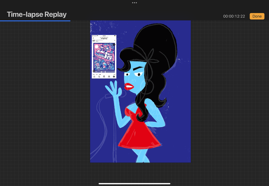The image size is (269, 186).
Task: Tap the back arrow in reference screenshot
Action: tap(93, 38)
